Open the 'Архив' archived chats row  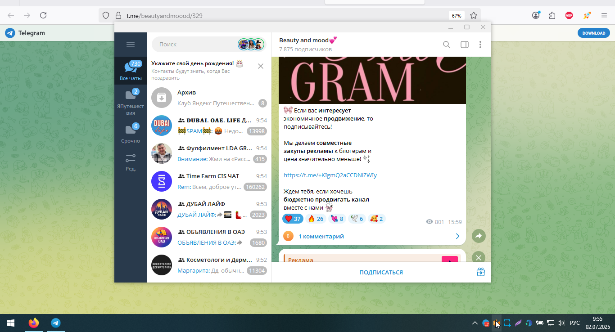pyautogui.click(x=209, y=98)
